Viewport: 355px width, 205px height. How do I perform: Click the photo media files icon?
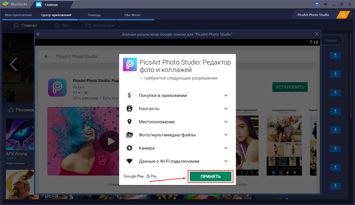click(x=129, y=135)
